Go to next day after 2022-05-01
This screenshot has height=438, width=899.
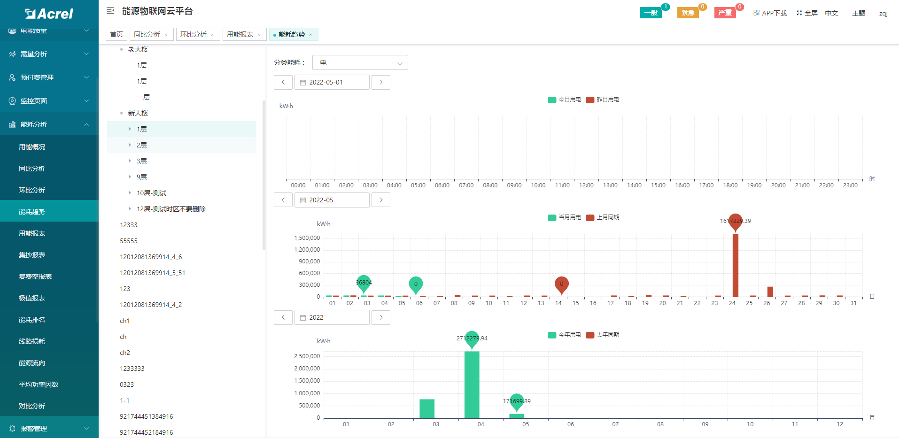[x=381, y=82]
